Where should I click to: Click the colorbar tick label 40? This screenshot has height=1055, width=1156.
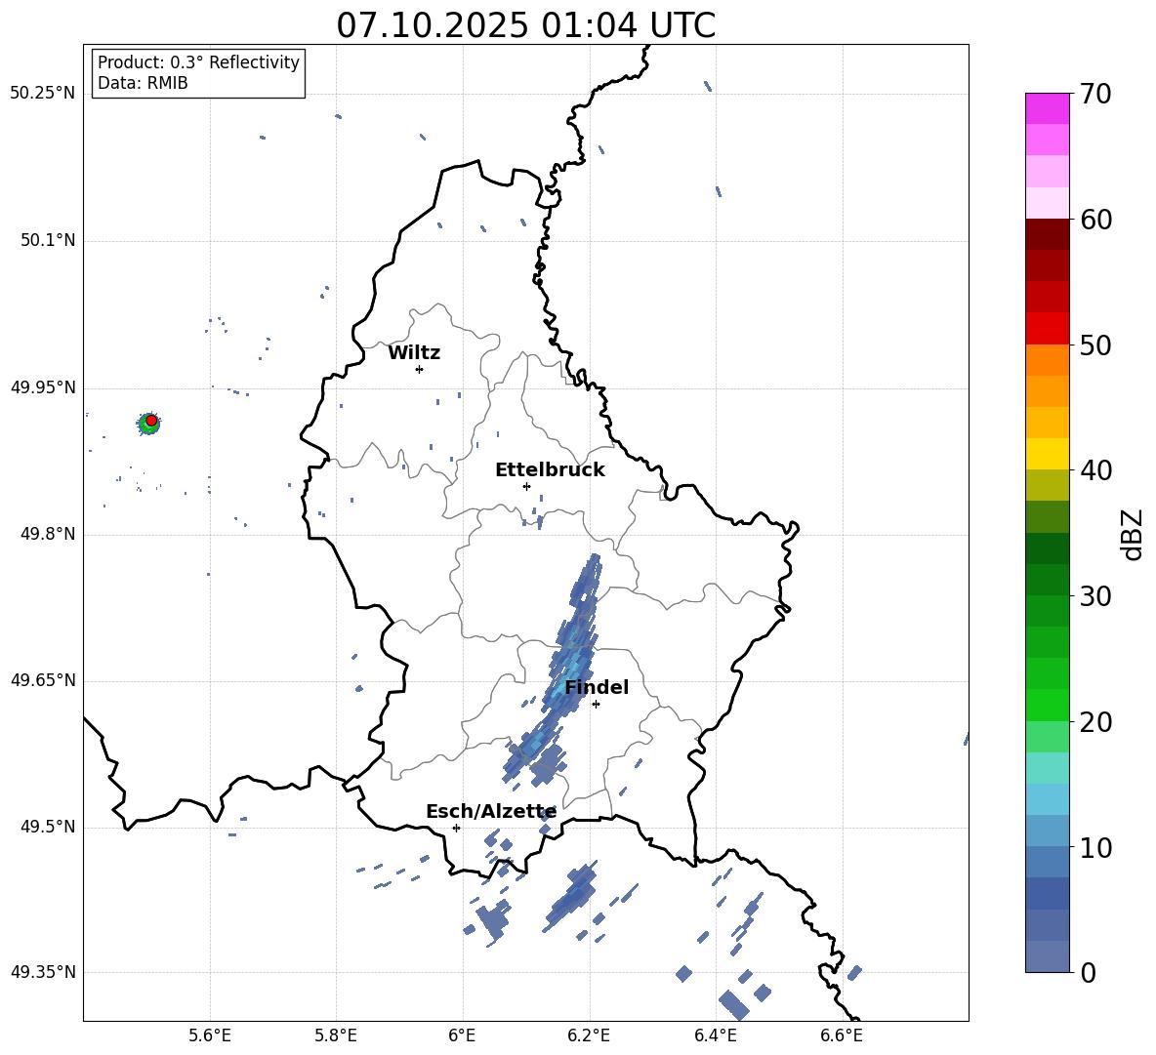[1095, 470]
